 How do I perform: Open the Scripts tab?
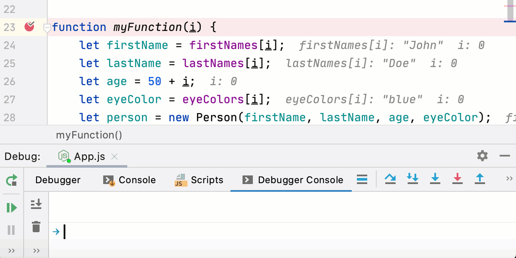pyautogui.click(x=199, y=180)
